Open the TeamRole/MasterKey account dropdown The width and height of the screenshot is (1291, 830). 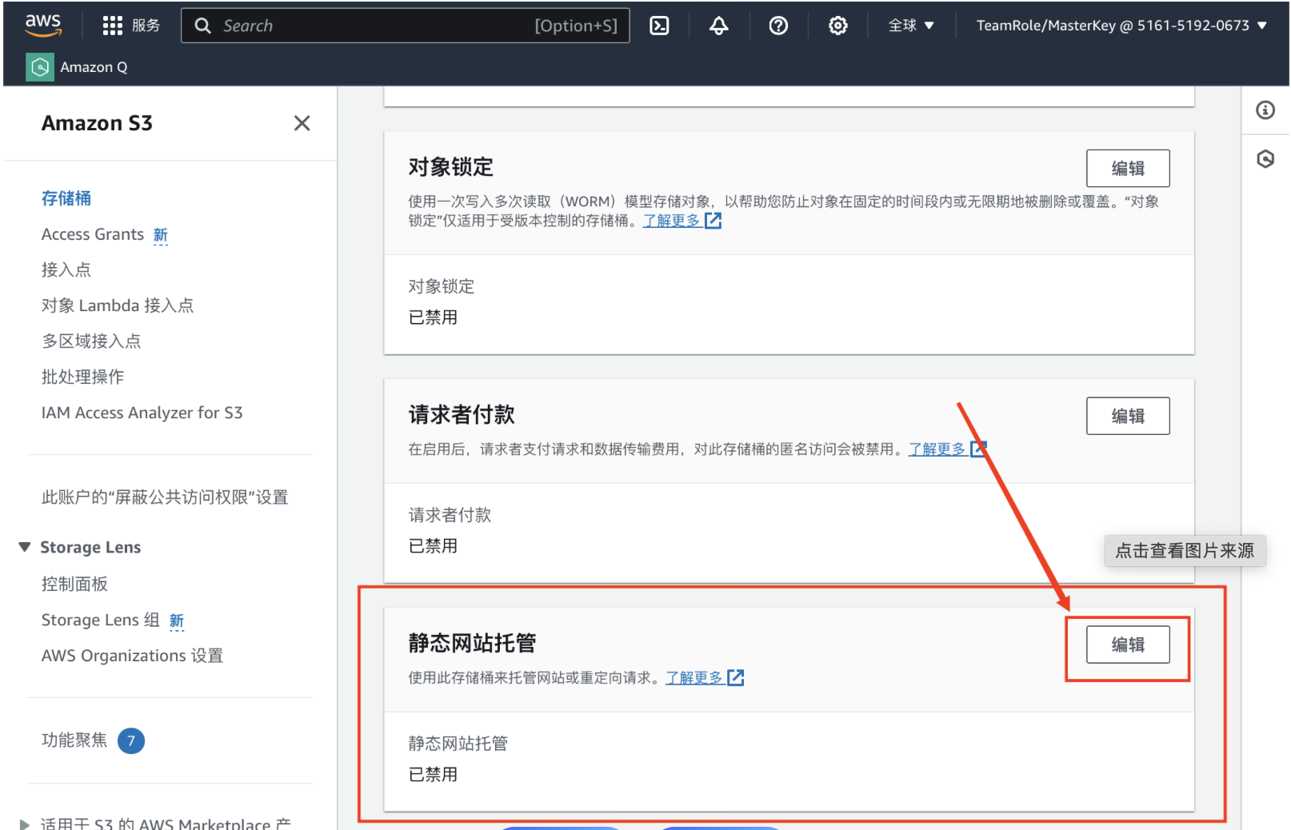pyautogui.click(x=1121, y=26)
